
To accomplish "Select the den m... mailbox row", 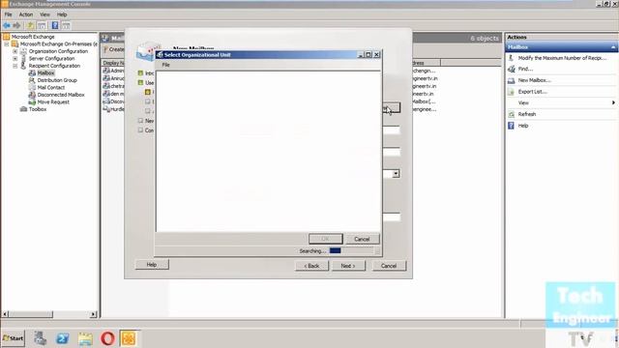I will [x=114, y=94].
